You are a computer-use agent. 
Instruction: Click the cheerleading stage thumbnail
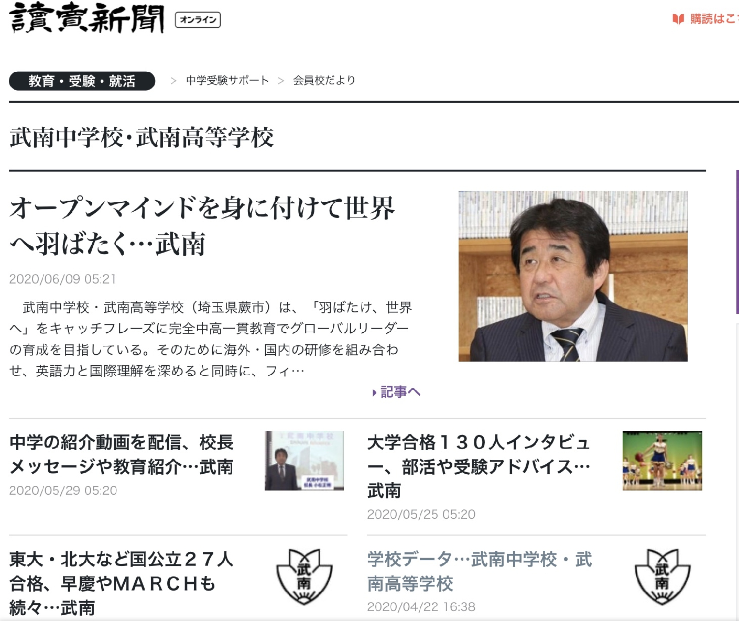(662, 461)
